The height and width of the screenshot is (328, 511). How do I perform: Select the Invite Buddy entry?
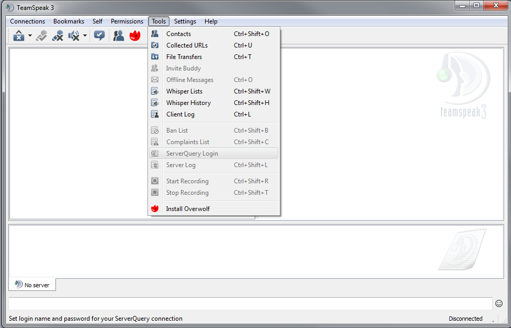tap(214, 68)
